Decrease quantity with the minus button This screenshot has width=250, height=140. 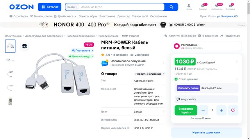[x=203, y=110]
